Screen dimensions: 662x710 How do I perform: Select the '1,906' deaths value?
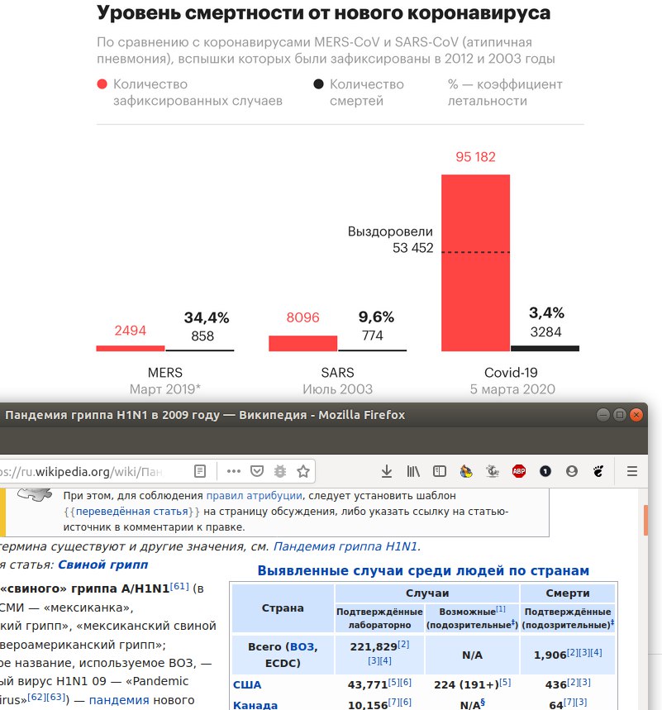(550, 655)
